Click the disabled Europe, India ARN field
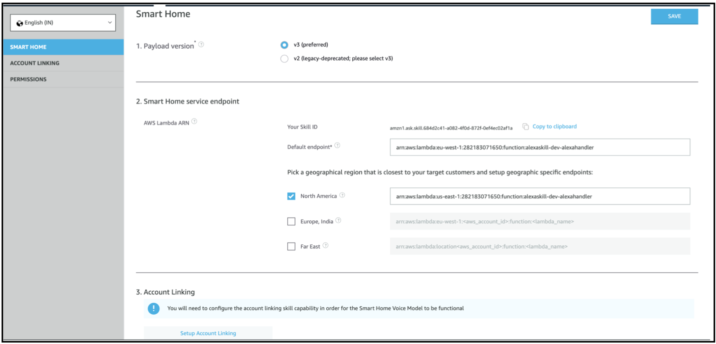 [x=540, y=222]
